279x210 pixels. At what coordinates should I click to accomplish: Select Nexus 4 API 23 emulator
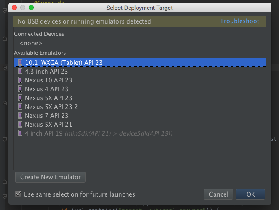(x=140, y=89)
